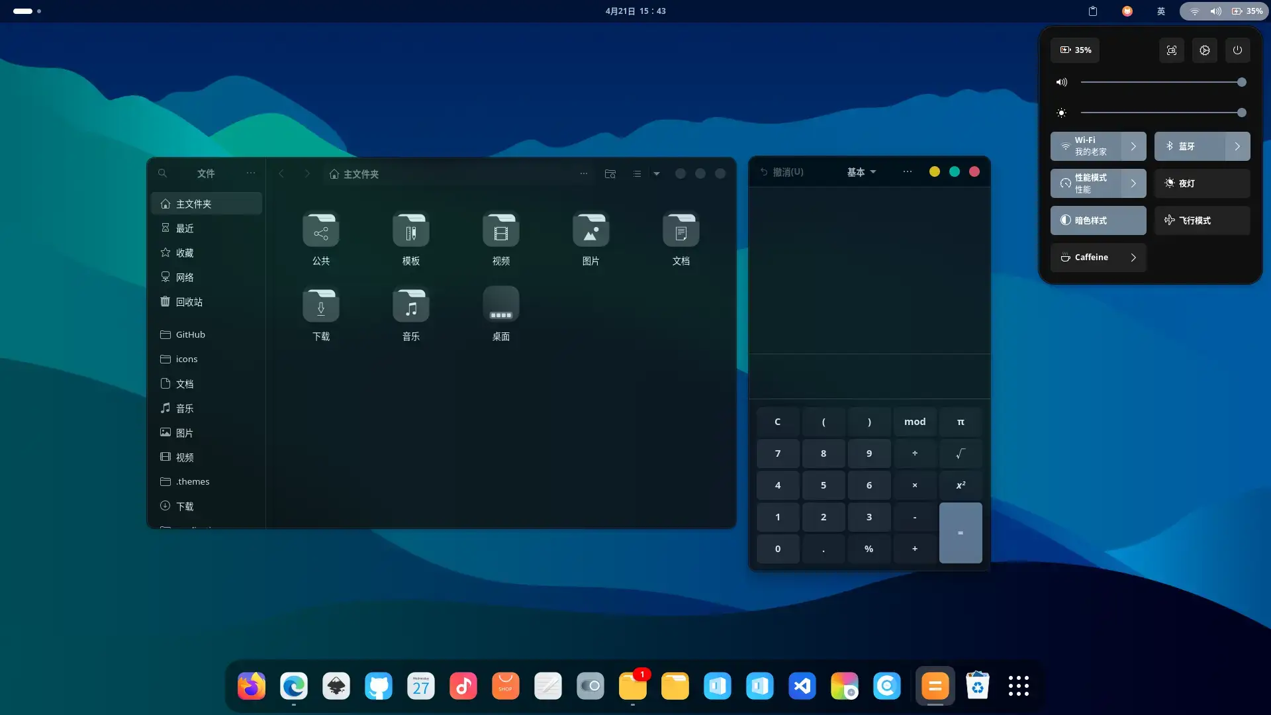This screenshot has width=1271, height=715.
Task: Launch Inkscape from the dock
Action: [x=336, y=686]
